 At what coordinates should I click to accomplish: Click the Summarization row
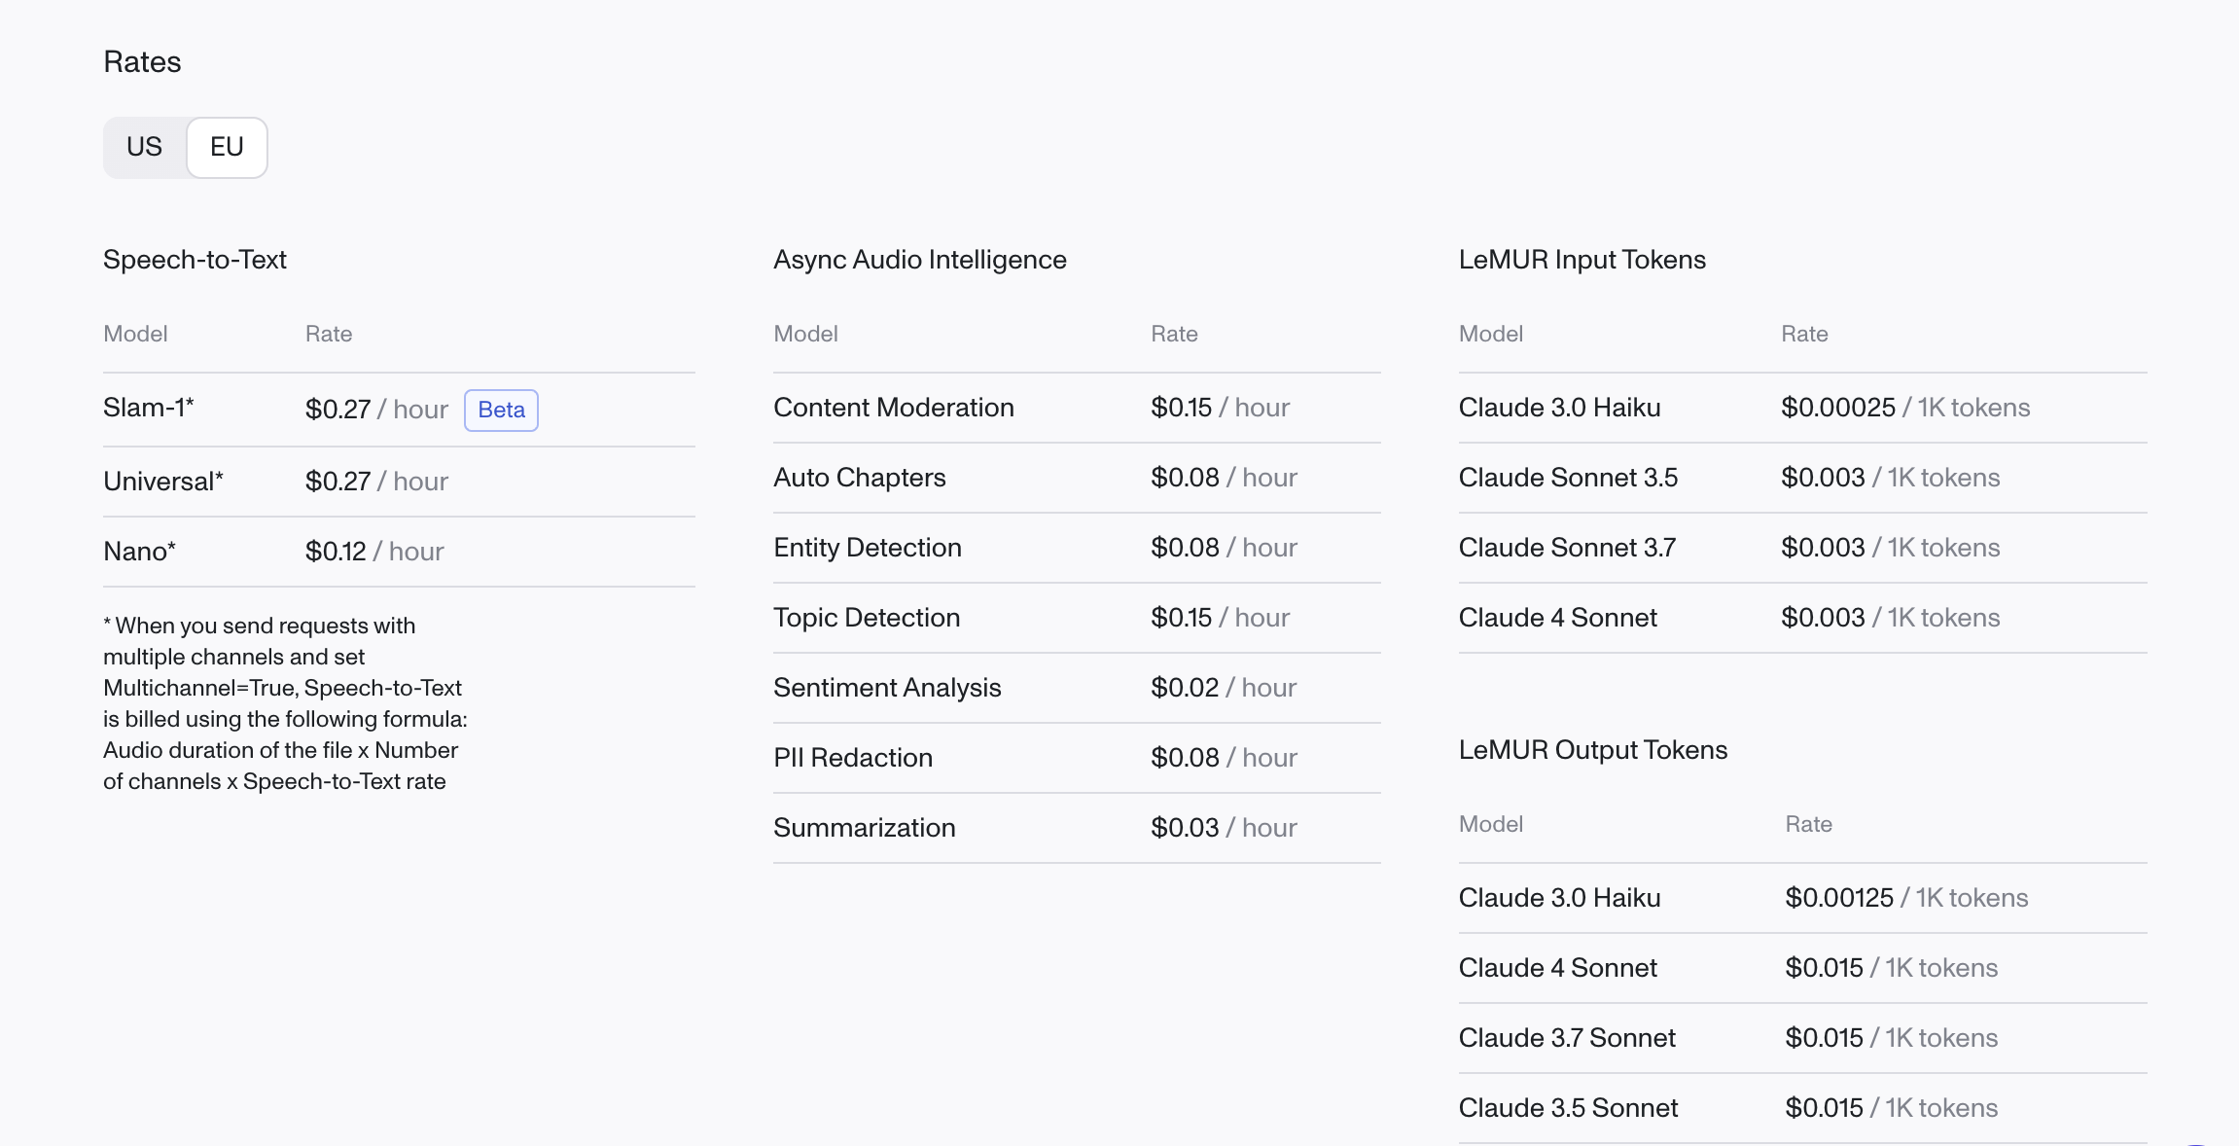coord(1077,828)
